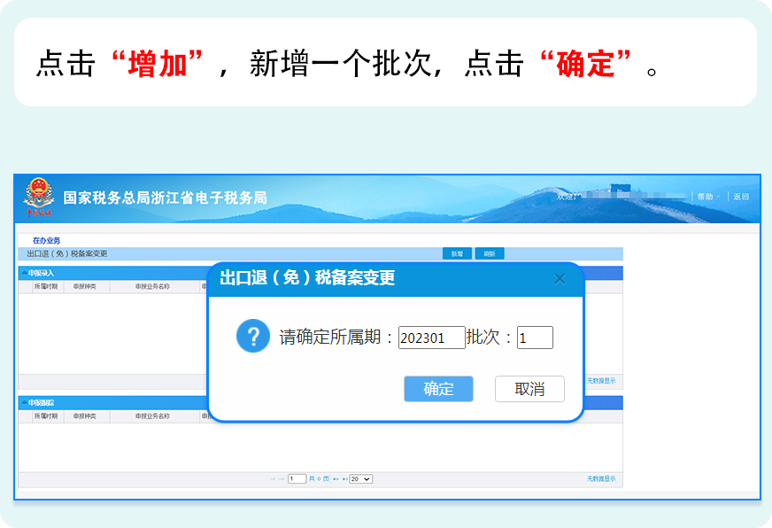Click the 所属期 input showing 202301
772x528 pixels.
431,338
